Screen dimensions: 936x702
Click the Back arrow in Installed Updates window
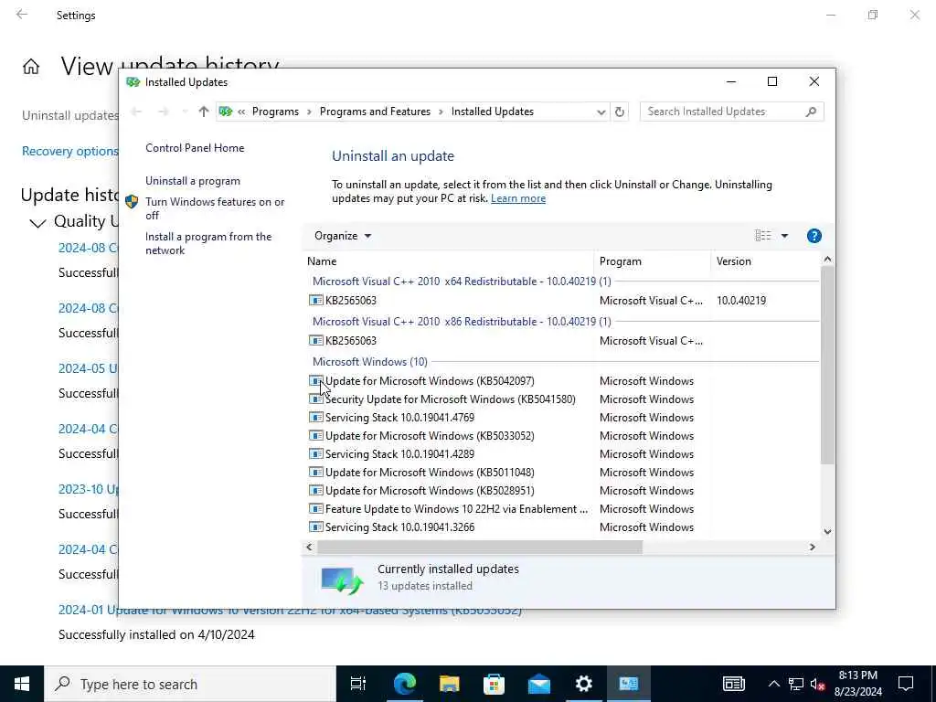[x=136, y=112]
